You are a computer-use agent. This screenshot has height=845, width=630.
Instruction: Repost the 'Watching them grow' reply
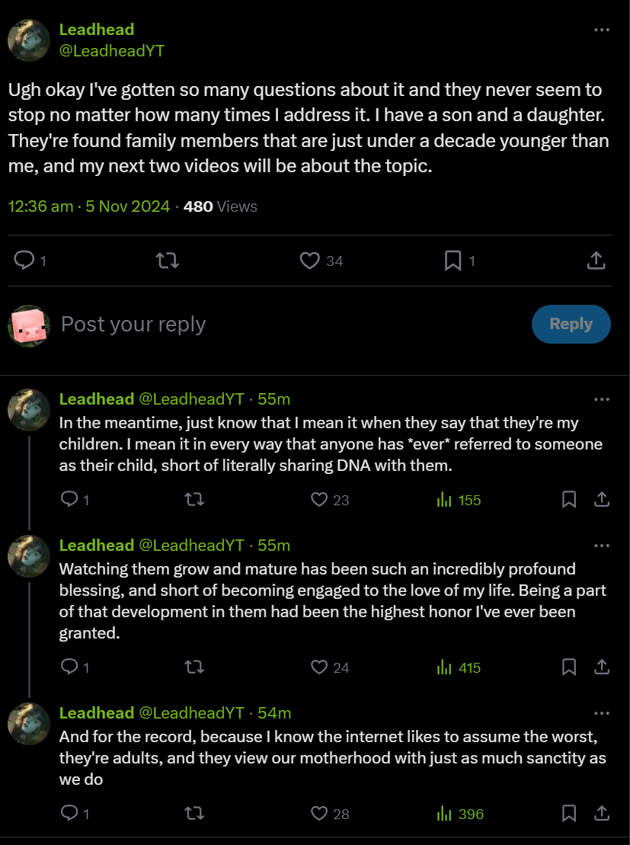tap(194, 667)
